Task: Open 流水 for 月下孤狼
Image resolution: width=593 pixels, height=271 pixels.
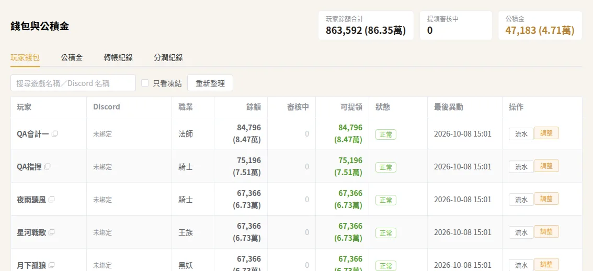Action: 521,265
